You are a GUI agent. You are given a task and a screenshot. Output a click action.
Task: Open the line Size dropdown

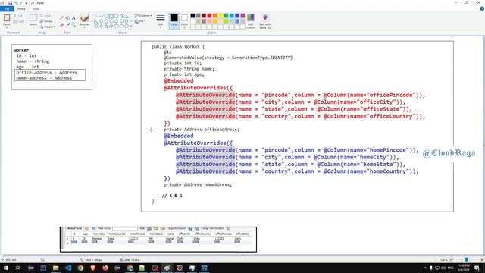coord(160,21)
